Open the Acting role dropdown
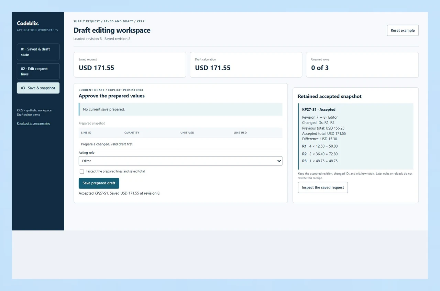This screenshot has width=440, height=291. pos(180,161)
